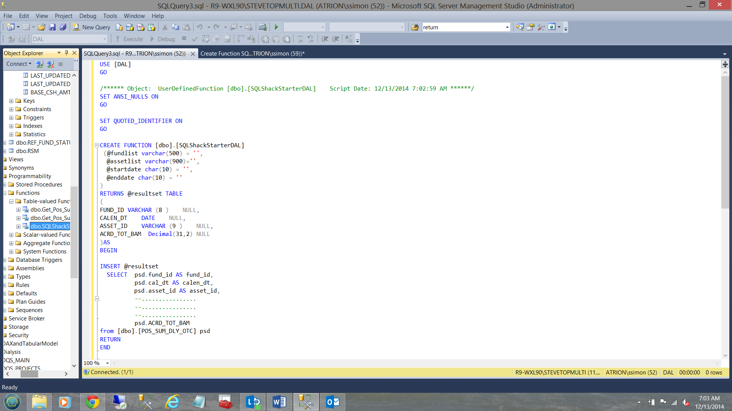Click Object Explorer horizontal scrollbar thumb
732x411 pixels.
pos(29,374)
